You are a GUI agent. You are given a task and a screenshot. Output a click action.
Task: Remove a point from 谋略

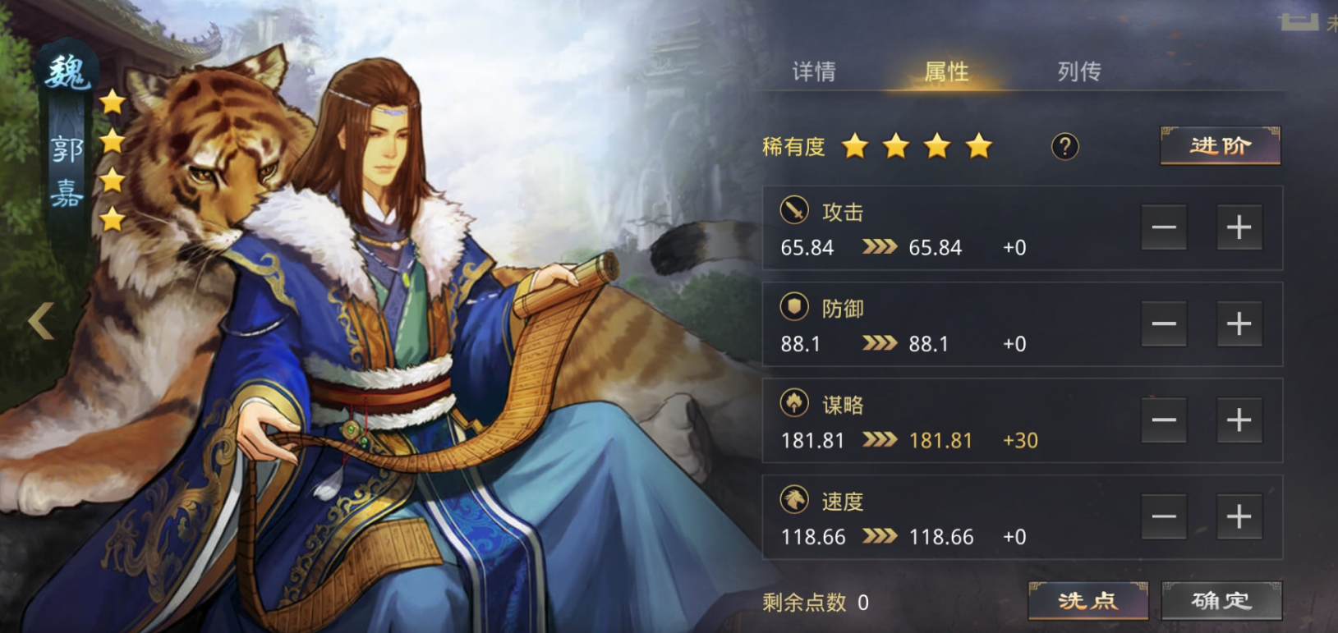[x=1164, y=420]
